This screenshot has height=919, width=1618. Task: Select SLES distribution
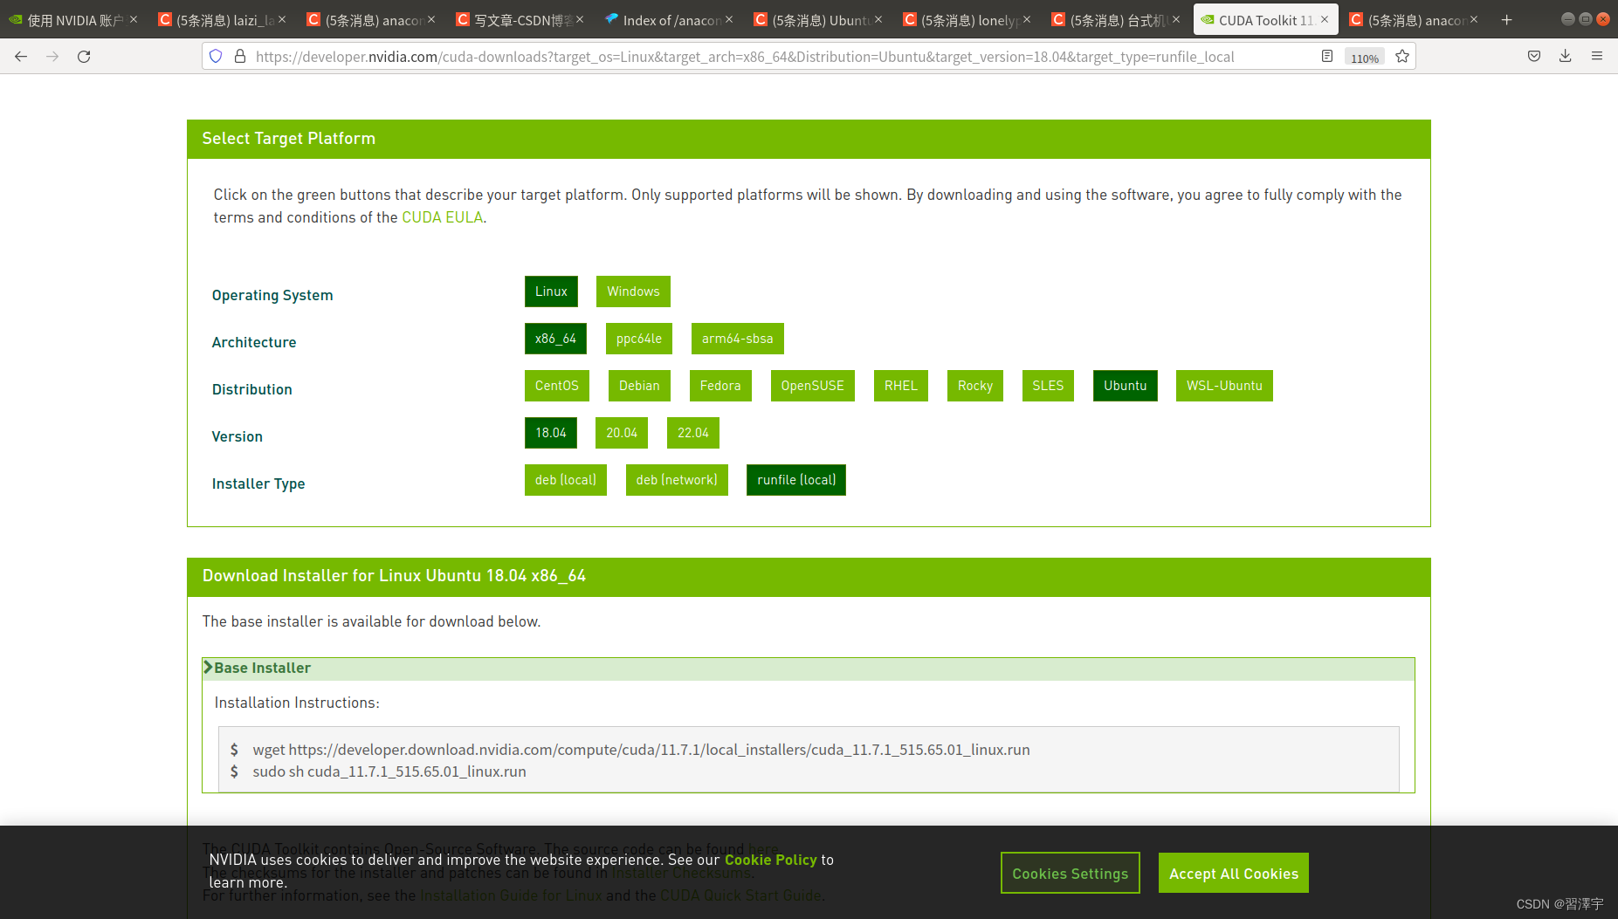(1048, 386)
